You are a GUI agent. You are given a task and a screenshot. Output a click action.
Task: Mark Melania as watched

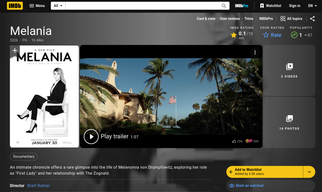pos(271,185)
